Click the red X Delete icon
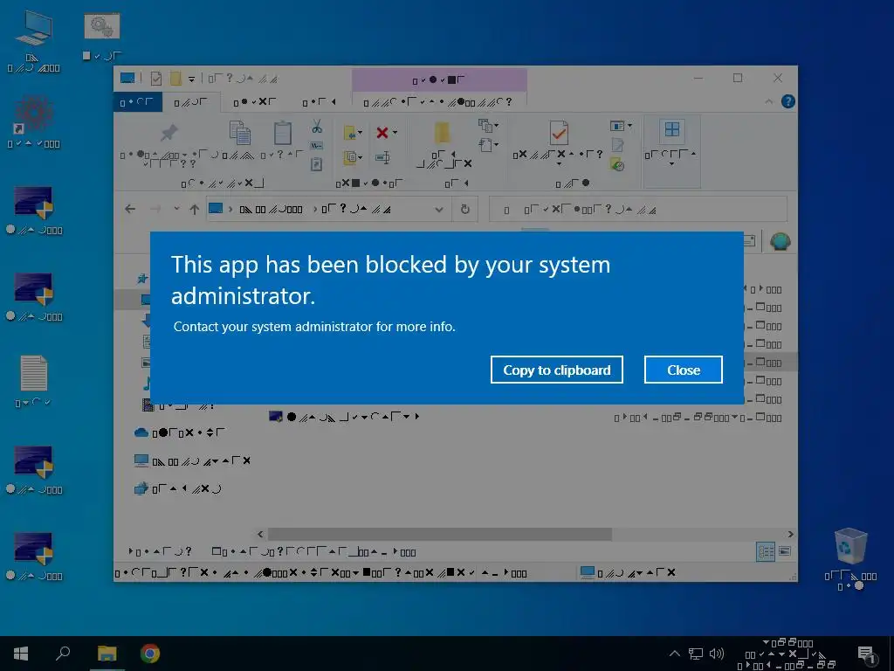This screenshot has height=671, width=894. pos(382,133)
